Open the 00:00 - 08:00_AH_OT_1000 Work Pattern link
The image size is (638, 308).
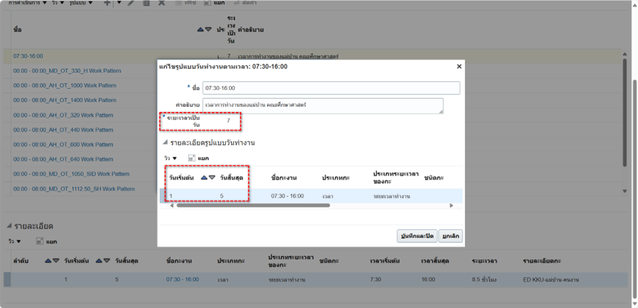pyautogui.click(x=64, y=85)
